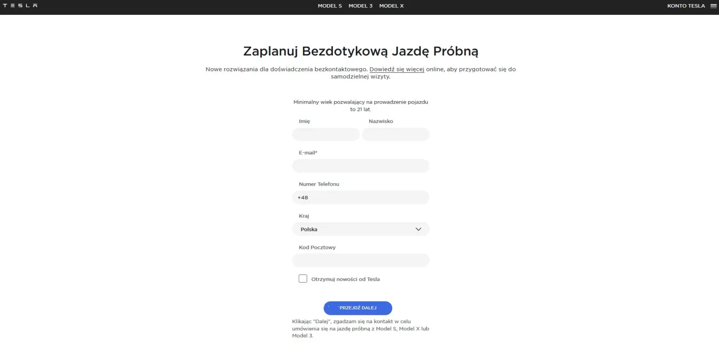
Task: Click the phone field containing +48
Action: point(361,197)
